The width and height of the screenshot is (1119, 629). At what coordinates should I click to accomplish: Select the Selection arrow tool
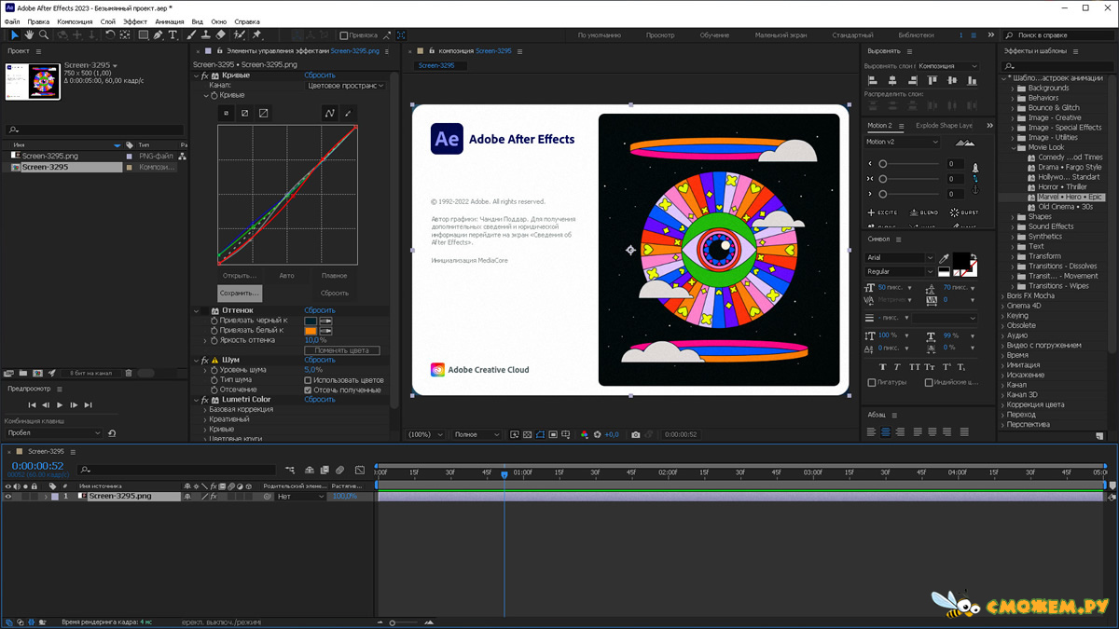(x=14, y=35)
